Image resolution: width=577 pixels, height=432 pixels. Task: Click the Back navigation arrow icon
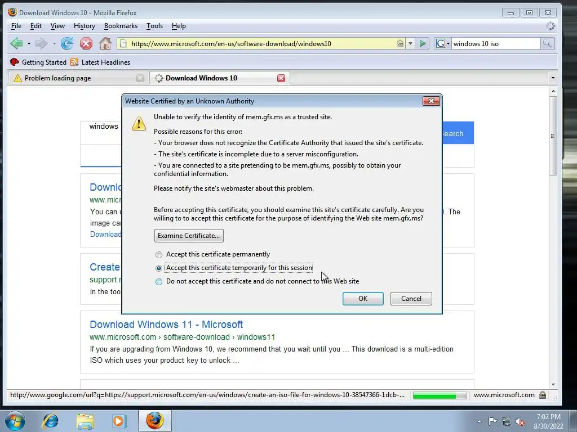pos(16,44)
